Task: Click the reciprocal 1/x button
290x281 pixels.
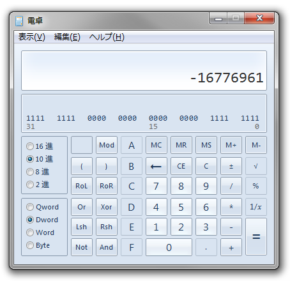Action: pos(256,207)
